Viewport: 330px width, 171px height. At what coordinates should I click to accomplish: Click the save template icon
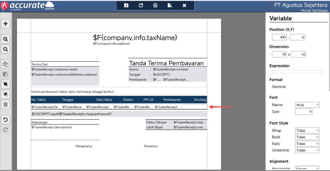[x=126, y=5]
